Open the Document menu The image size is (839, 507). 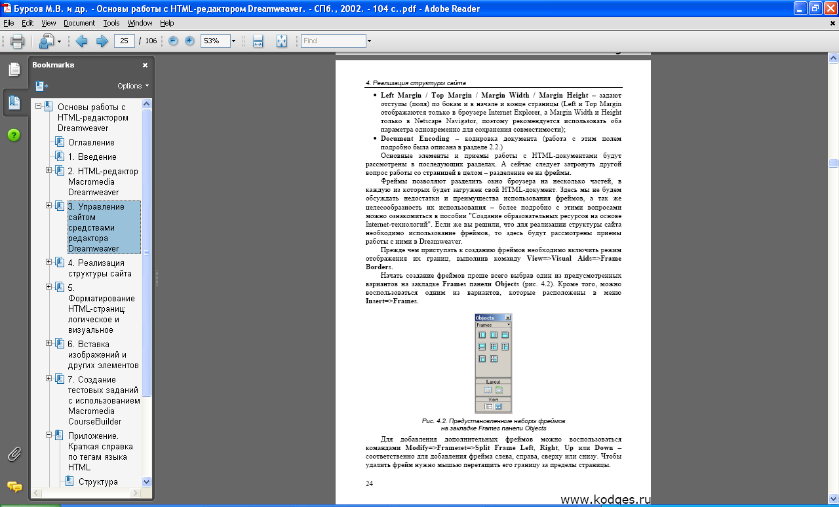(x=79, y=23)
